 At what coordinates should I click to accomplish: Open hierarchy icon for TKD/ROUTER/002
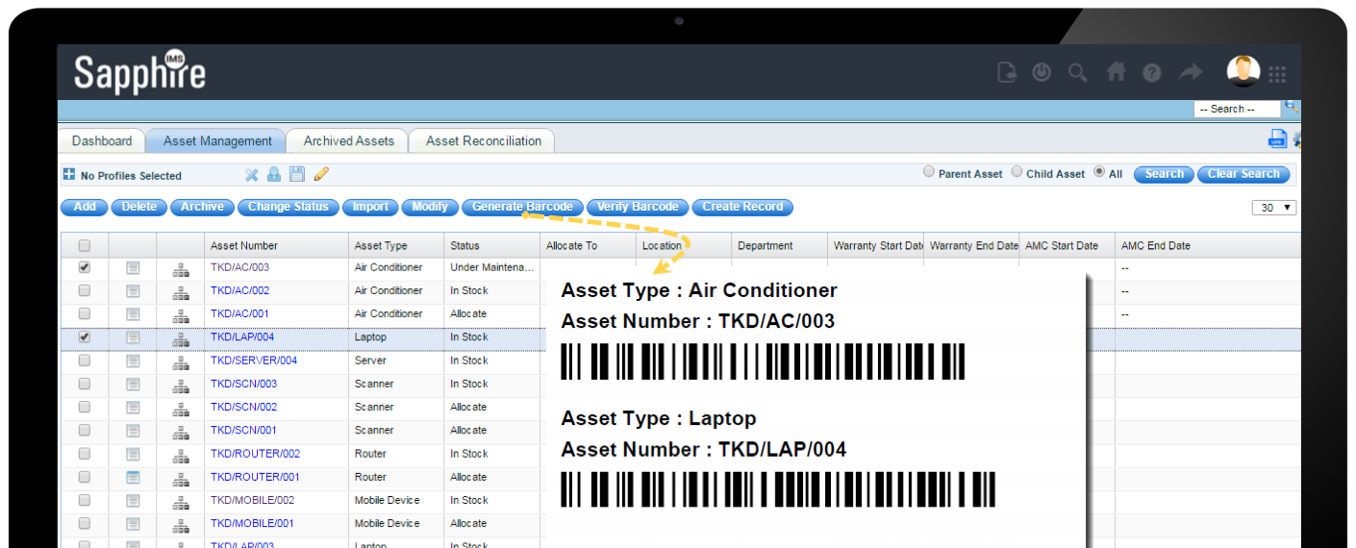(181, 456)
